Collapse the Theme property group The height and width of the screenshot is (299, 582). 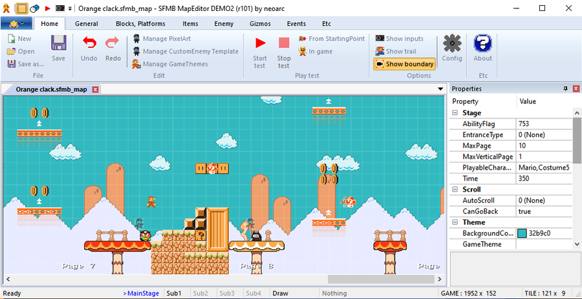(x=455, y=222)
